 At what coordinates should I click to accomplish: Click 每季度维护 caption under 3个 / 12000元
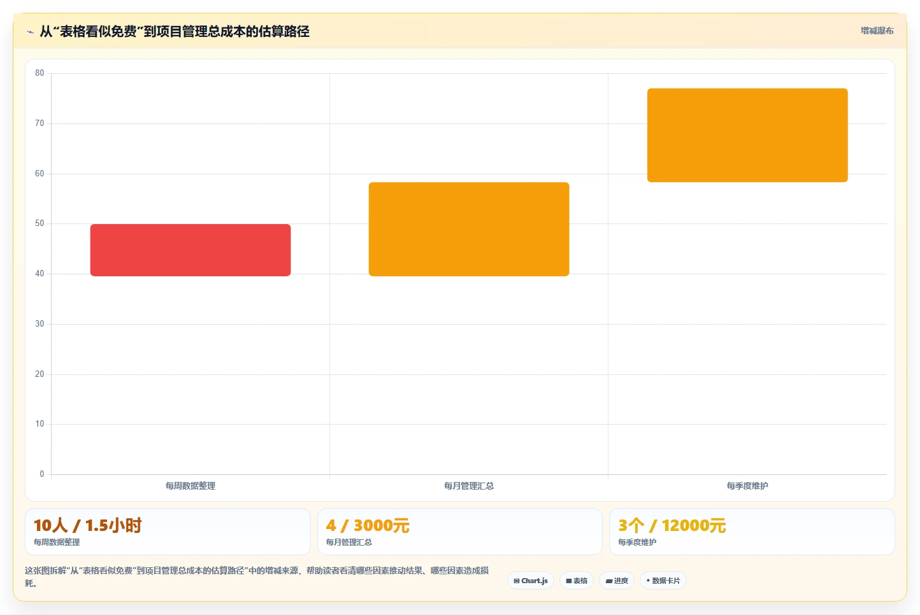pyautogui.click(x=637, y=542)
